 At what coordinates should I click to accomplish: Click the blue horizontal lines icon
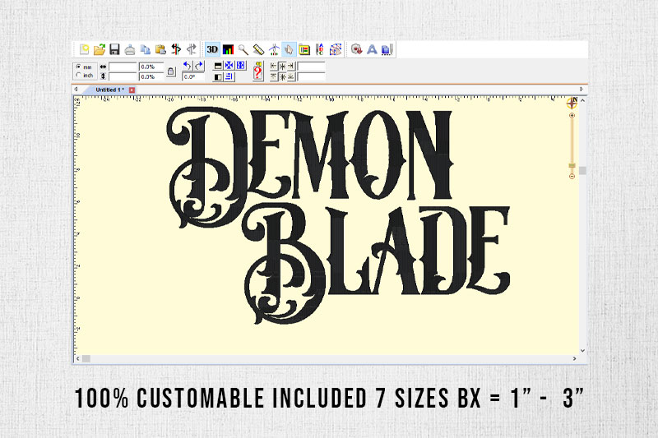pyautogui.click(x=229, y=76)
